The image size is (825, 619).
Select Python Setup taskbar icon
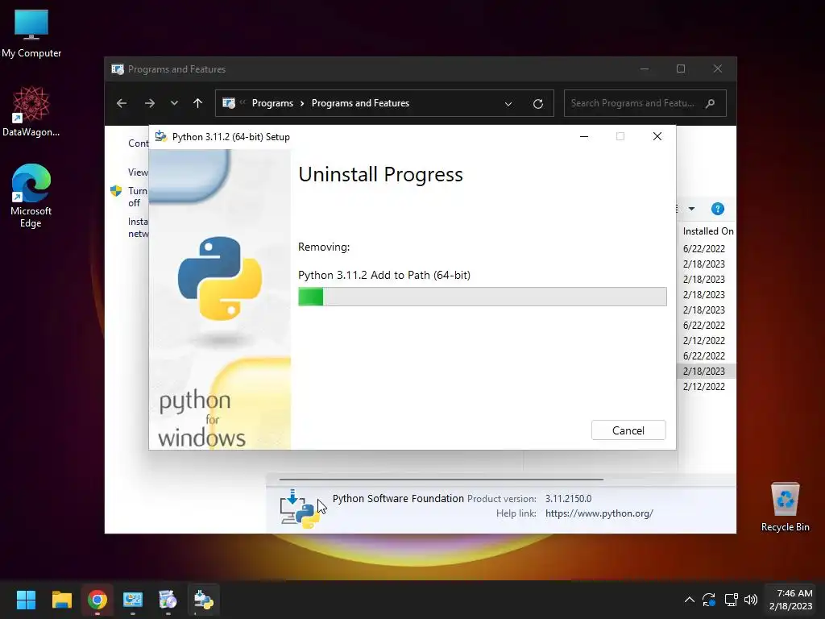[x=203, y=600]
